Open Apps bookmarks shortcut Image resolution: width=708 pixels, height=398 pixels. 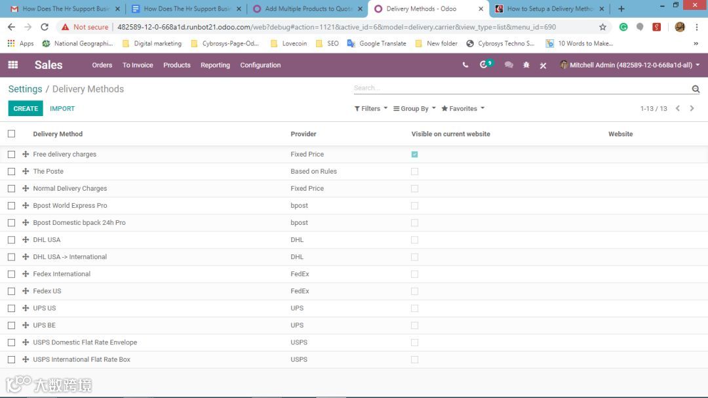21,43
